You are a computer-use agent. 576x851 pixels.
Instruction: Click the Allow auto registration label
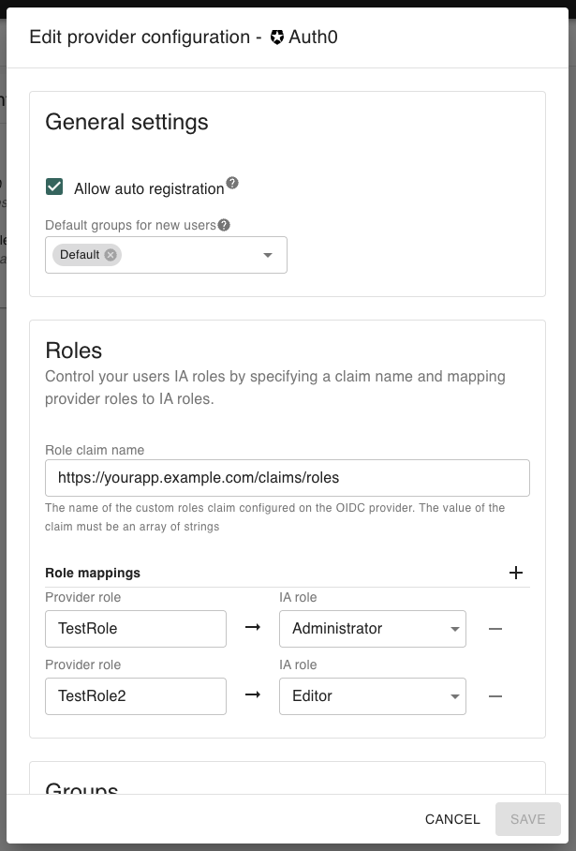pos(149,189)
